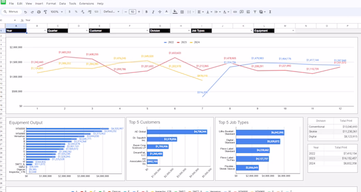Toggle strikethrough formatting
The width and height of the screenshot is (361, 192).
159,12
